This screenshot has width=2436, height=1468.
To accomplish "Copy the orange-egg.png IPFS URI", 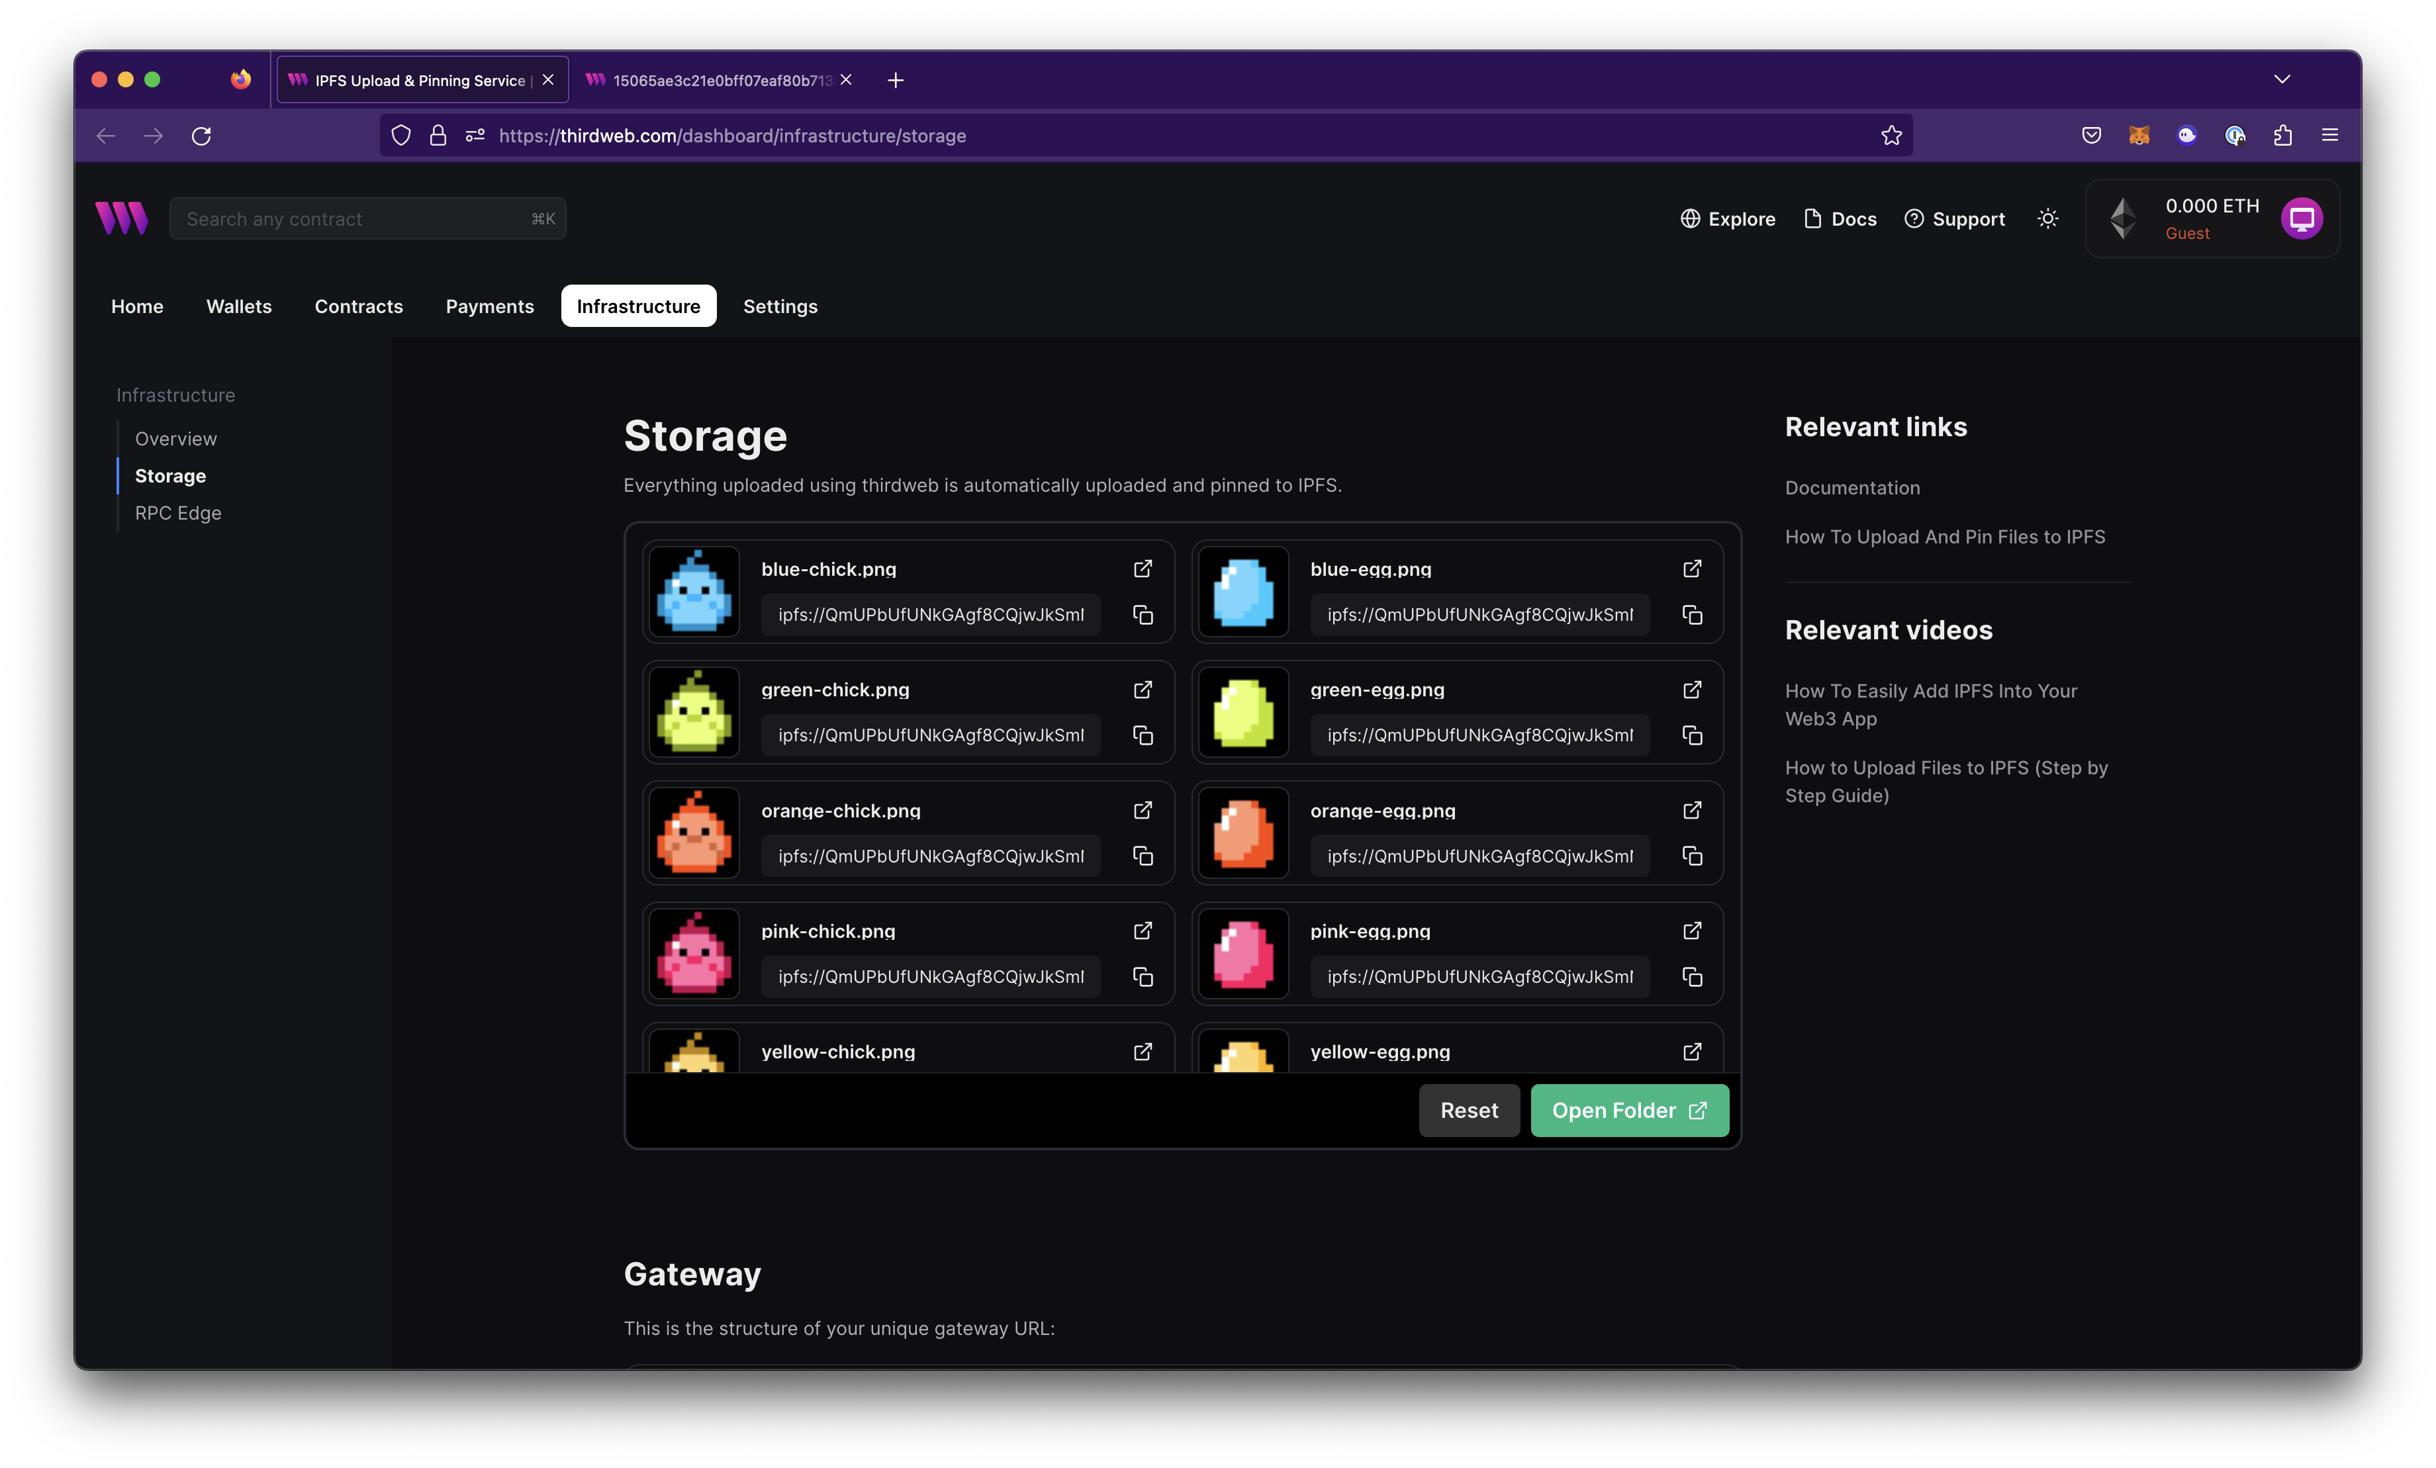I will point(1693,856).
